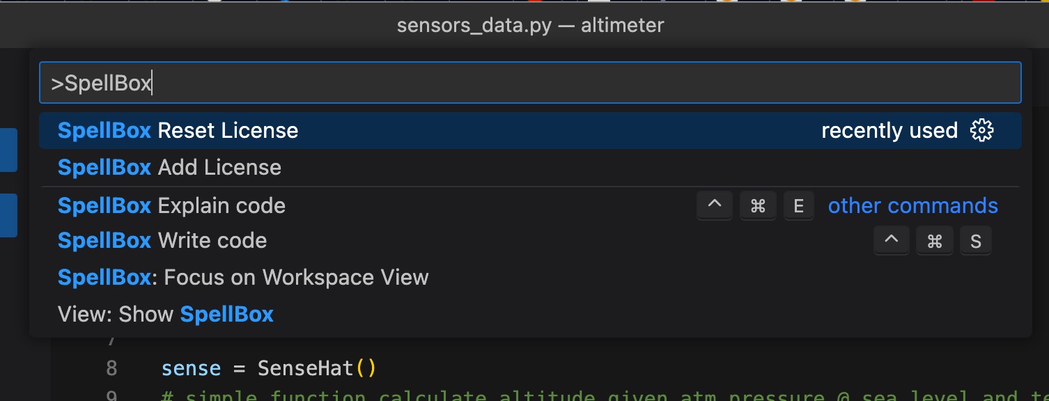Image resolution: width=1049 pixels, height=401 pixels.
Task: Click the chevron badge beside Write code shortcut
Action: tap(892, 240)
